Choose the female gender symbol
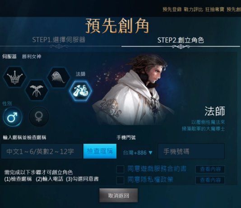Viewport: 241px width, 208px height. click(x=39, y=117)
